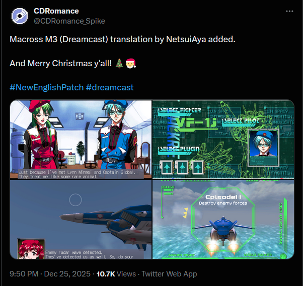The width and height of the screenshot is (303, 286).
Task: Open the @CDRomance_Spike handle link
Action: pos(69,21)
